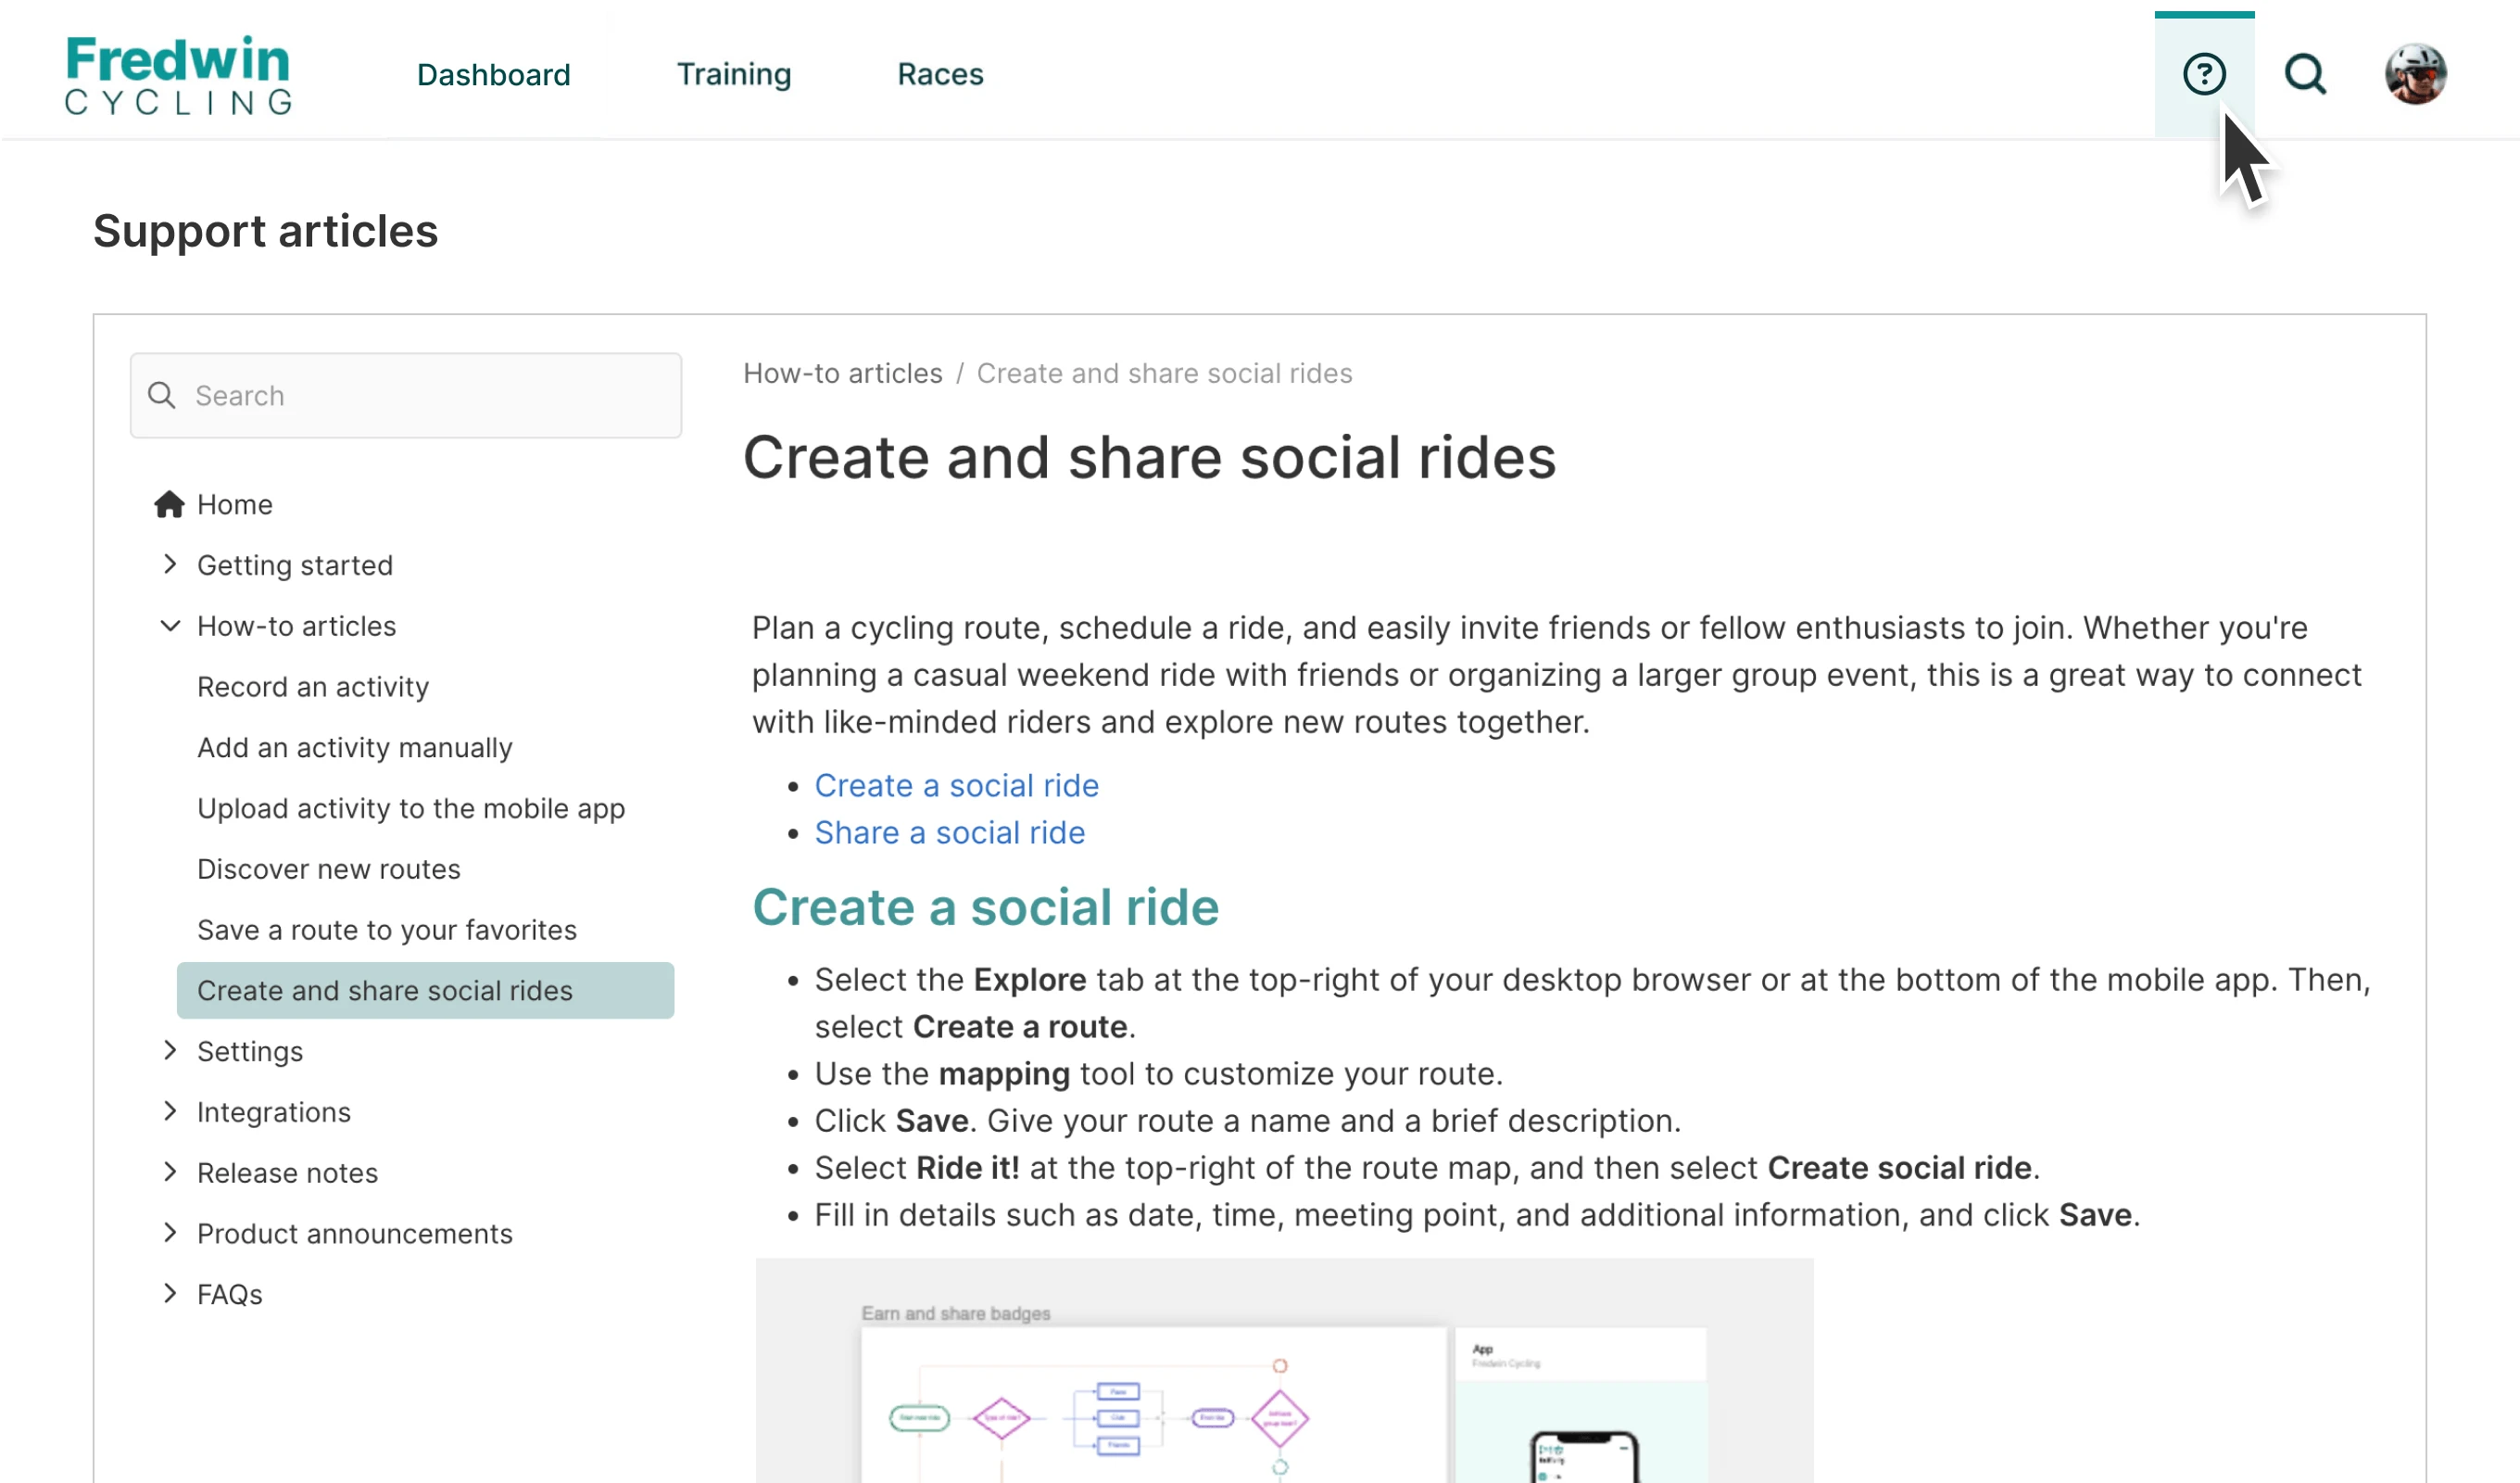
Task: Open the Training nav tab
Action: [733, 75]
